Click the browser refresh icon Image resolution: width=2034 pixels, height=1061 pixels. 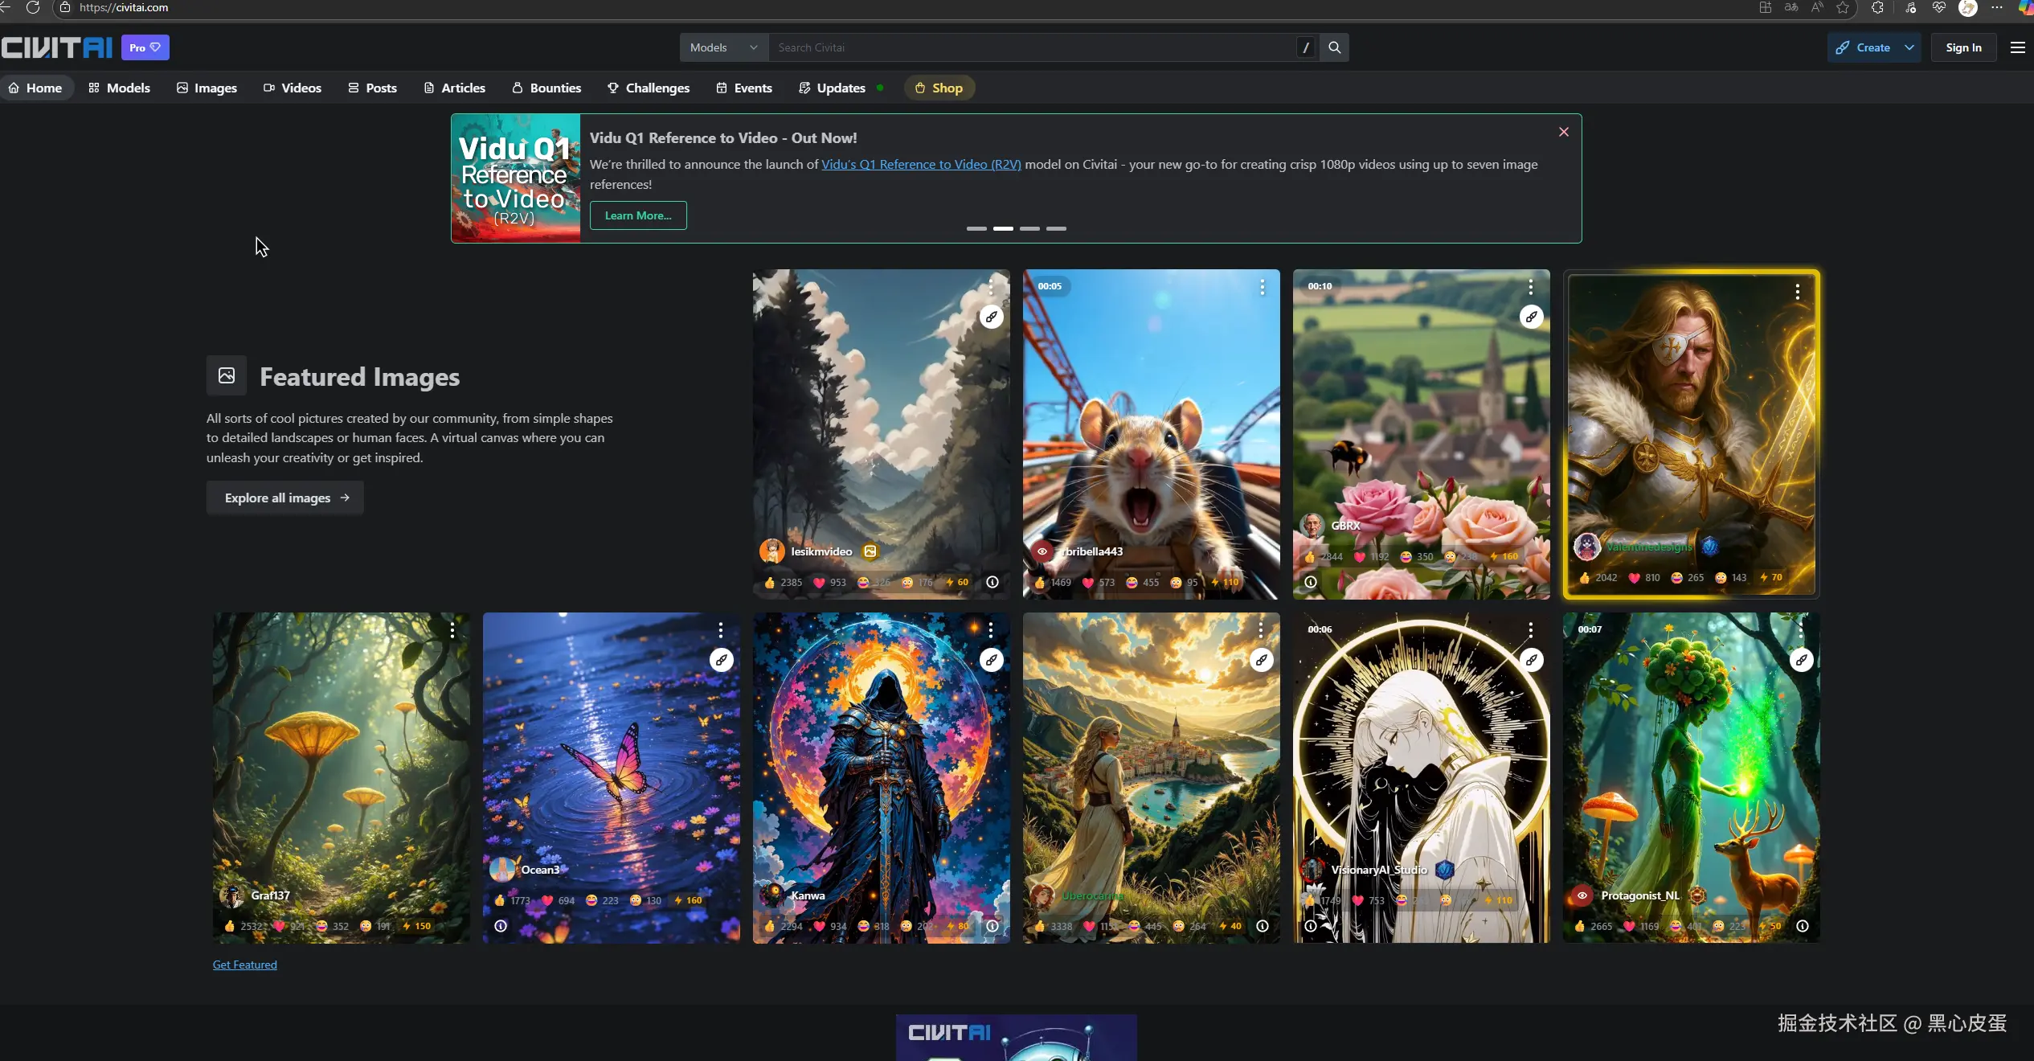(33, 7)
